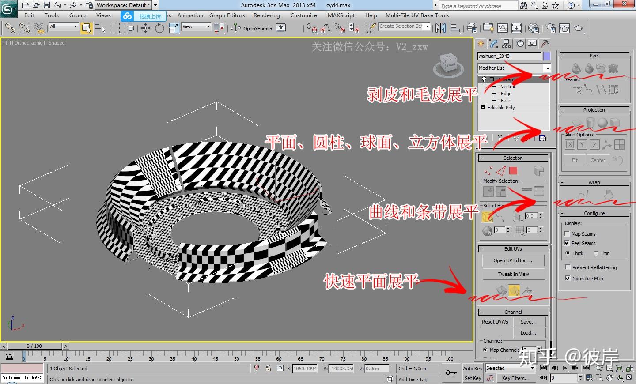Expand the Editable Poly stack entry
636x384 pixels.
click(483, 108)
